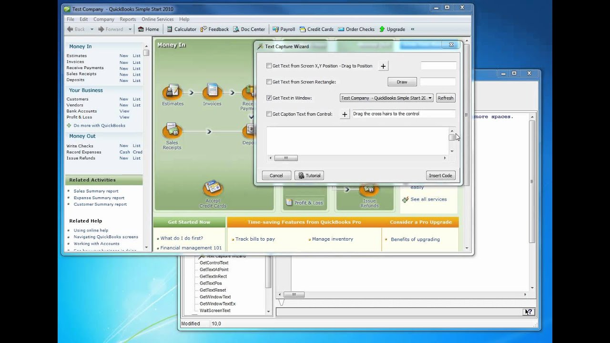Image resolution: width=610 pixels, height=343 pixels.
Task: Click the Refresh button
Action: click(446, 98)
